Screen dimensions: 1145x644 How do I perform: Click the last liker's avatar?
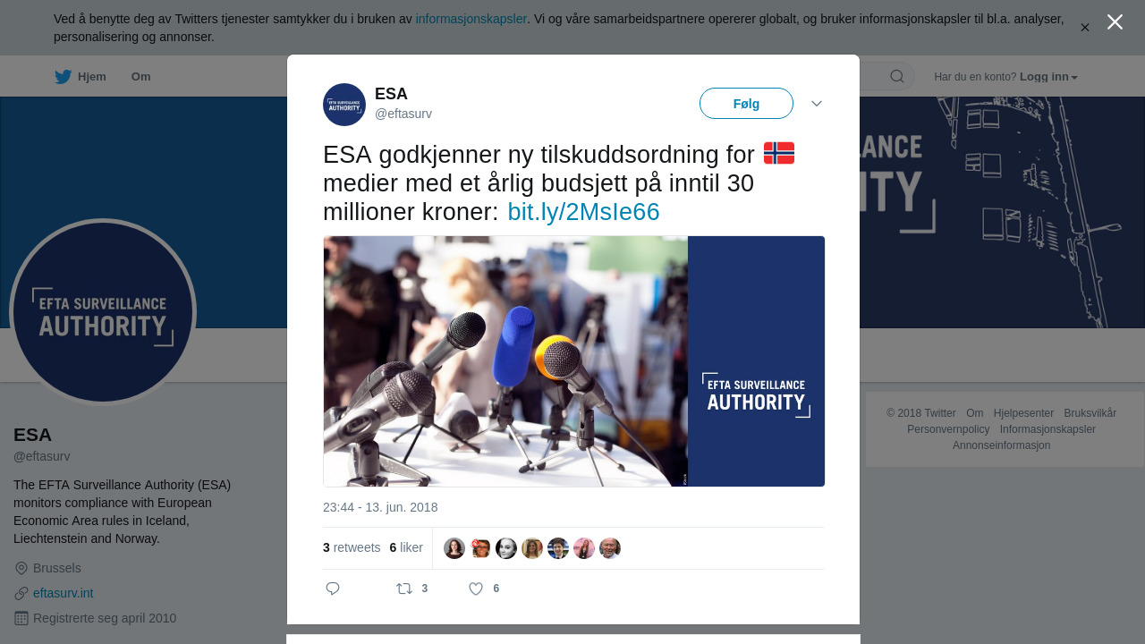pos(610,548)
